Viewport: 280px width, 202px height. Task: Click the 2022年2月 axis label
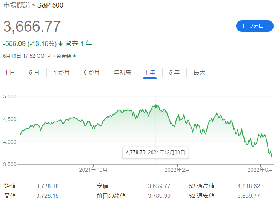(x=177, y=170)
